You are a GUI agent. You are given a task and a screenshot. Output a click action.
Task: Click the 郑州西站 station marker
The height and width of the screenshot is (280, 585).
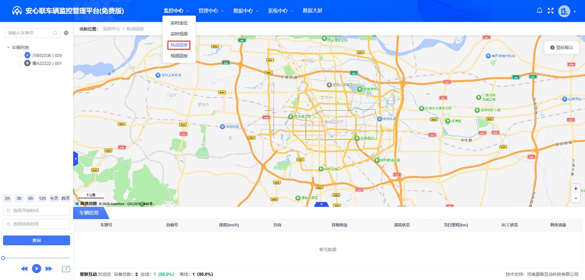[x=222, y=126]
